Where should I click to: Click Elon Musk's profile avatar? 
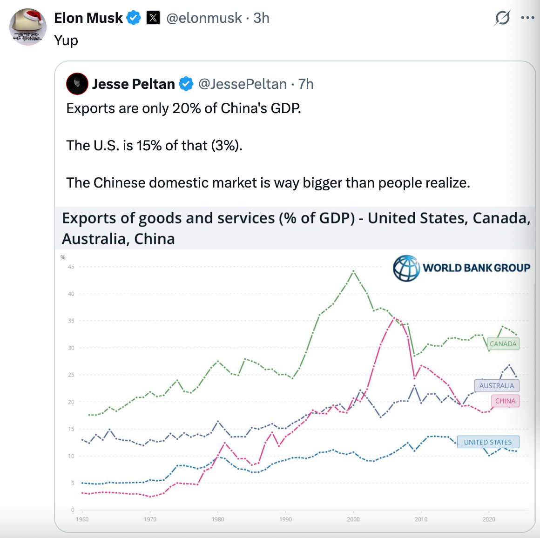(x=28, y=27)
